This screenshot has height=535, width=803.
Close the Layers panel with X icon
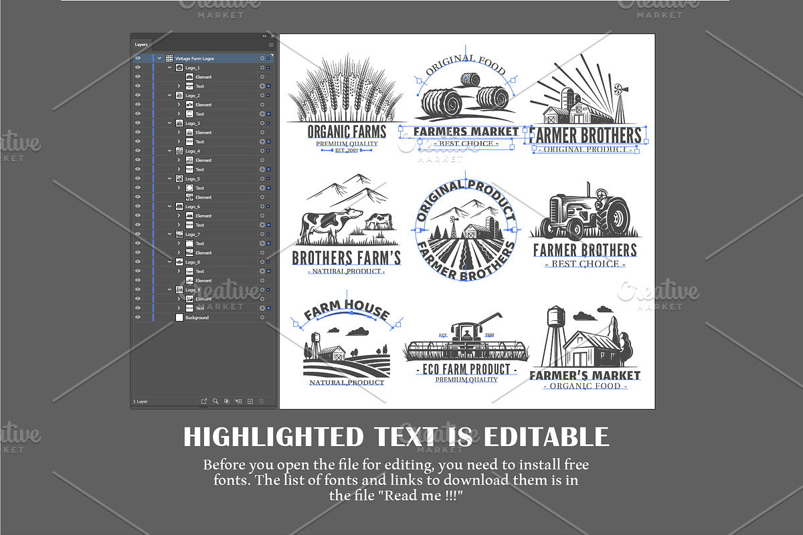pos(272,36)
